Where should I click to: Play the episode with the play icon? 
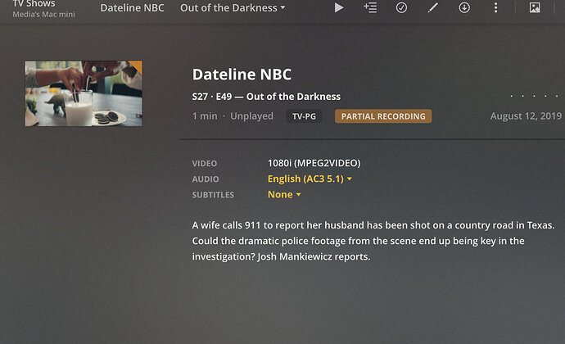click(x=338, y=7)
